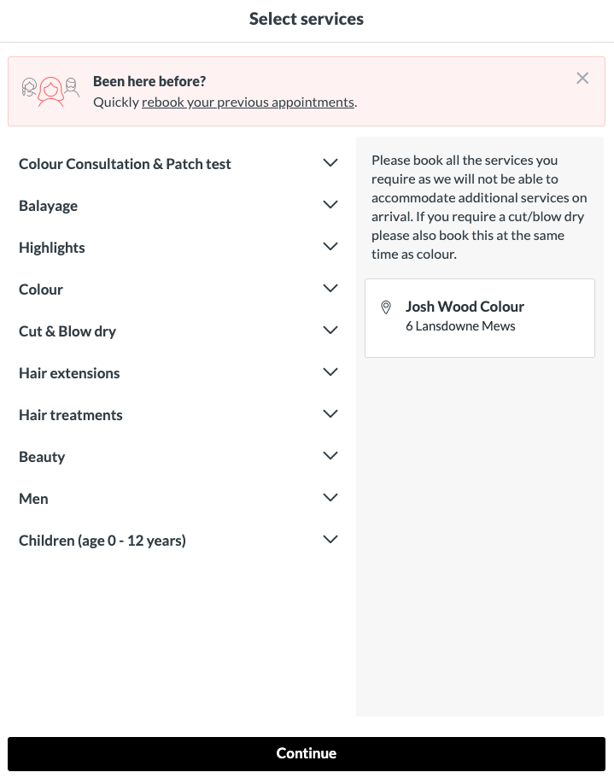Open the Colour section chevron
The width and height of the screenshot is (614, 778).
click(330, 289)
